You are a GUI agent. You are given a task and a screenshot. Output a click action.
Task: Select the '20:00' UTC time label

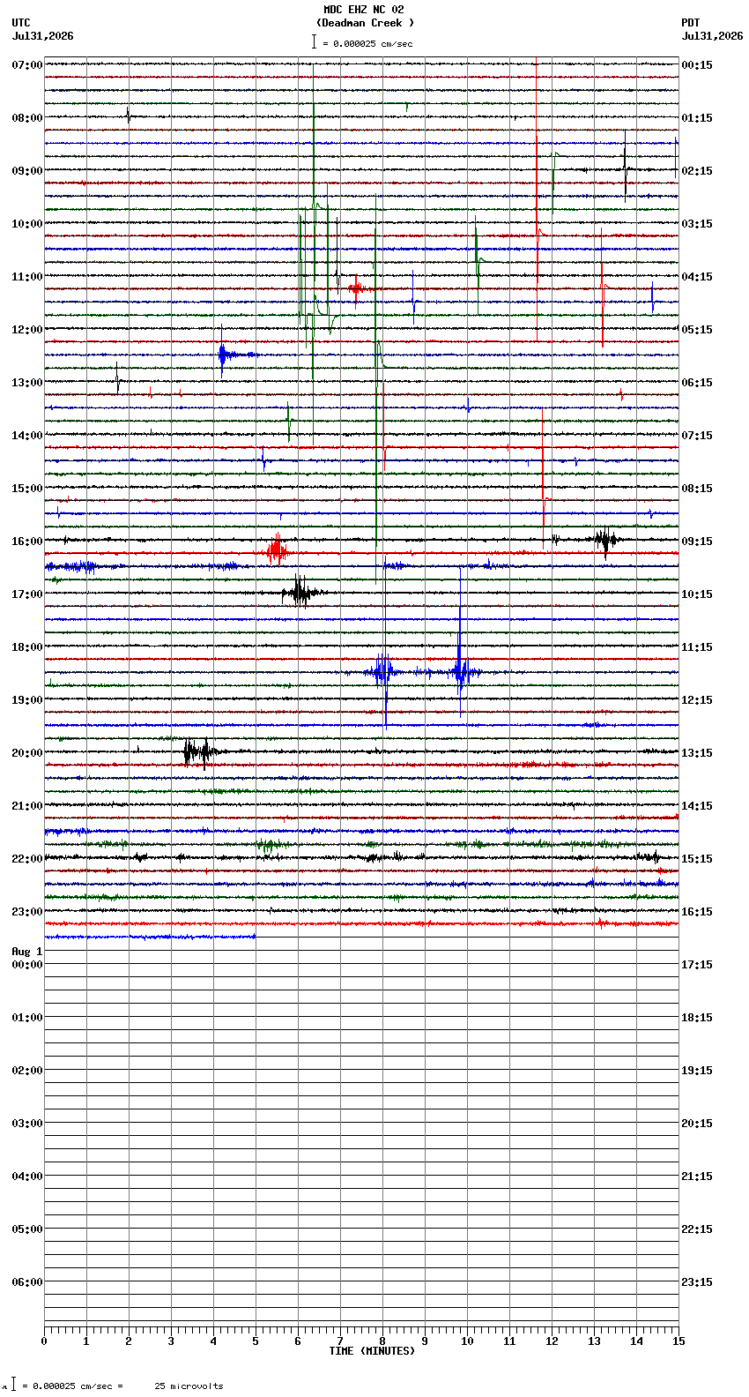pos(26,753)
